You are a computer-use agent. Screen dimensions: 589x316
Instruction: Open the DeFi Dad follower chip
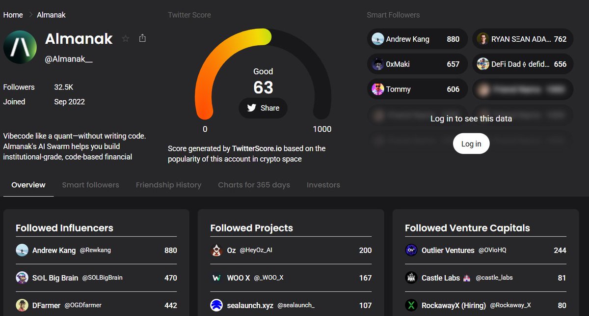click(x=523, y=64)
